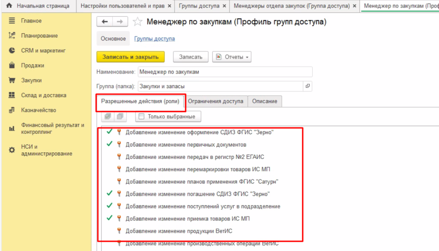The width and height of the screenshot is (439, 251).
Task: Enable role 'Добавление изменение продукции ВетИС'
Action: (109, 231)
